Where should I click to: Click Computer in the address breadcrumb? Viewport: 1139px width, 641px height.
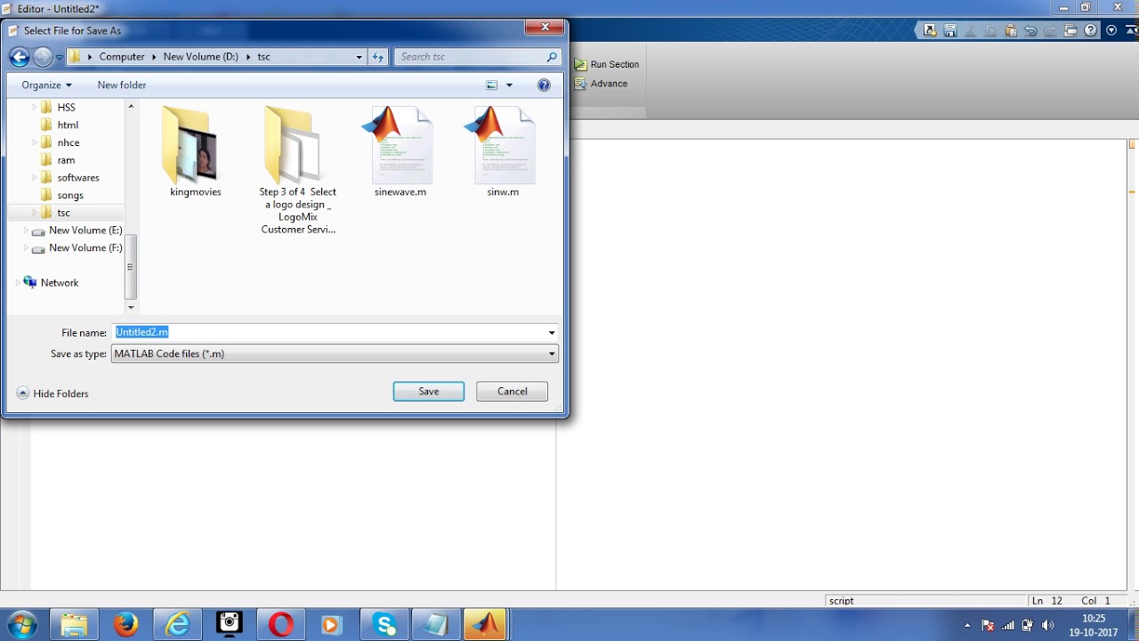(x=122, y=57)
